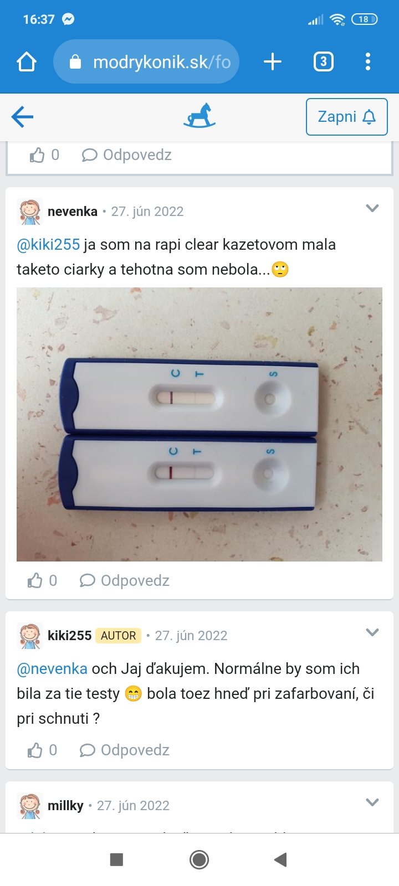Go back using the blue arrow

pos(22,117)
